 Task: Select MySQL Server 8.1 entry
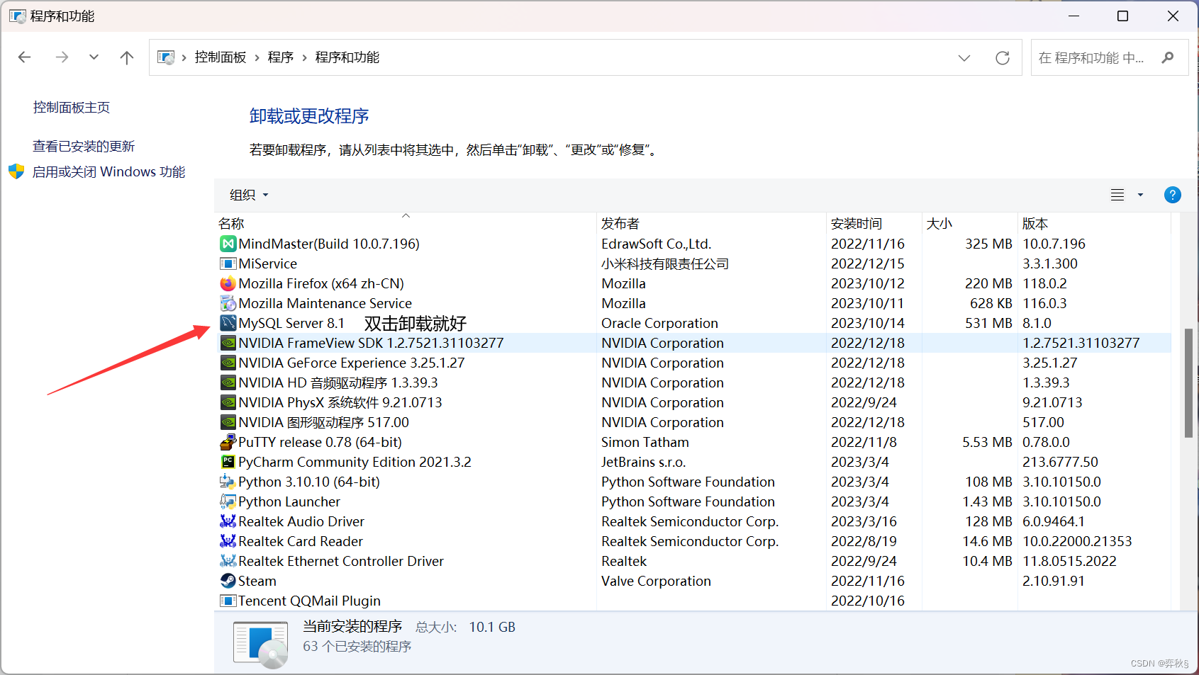pyautogui.click(x=291, y=324)
